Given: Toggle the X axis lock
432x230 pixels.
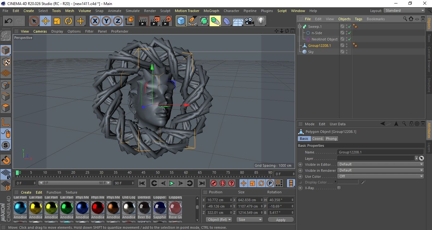Looking at the screenshot, I should coord(95,21).
